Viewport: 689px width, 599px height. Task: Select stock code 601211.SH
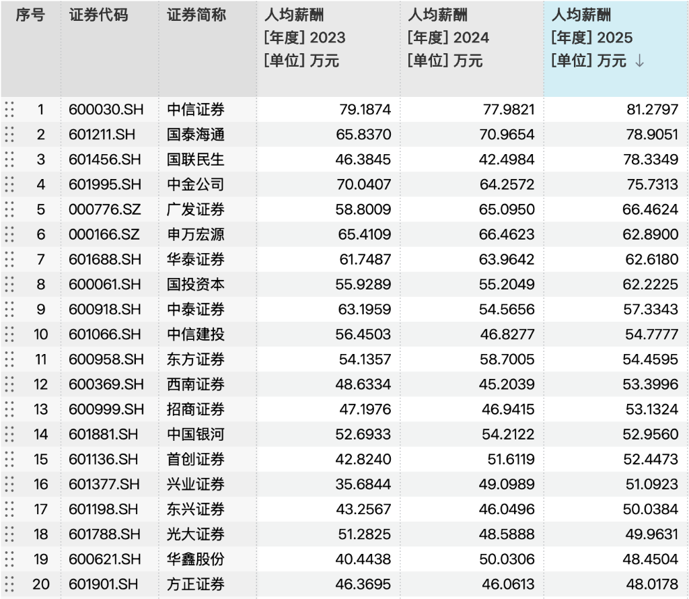102,135
